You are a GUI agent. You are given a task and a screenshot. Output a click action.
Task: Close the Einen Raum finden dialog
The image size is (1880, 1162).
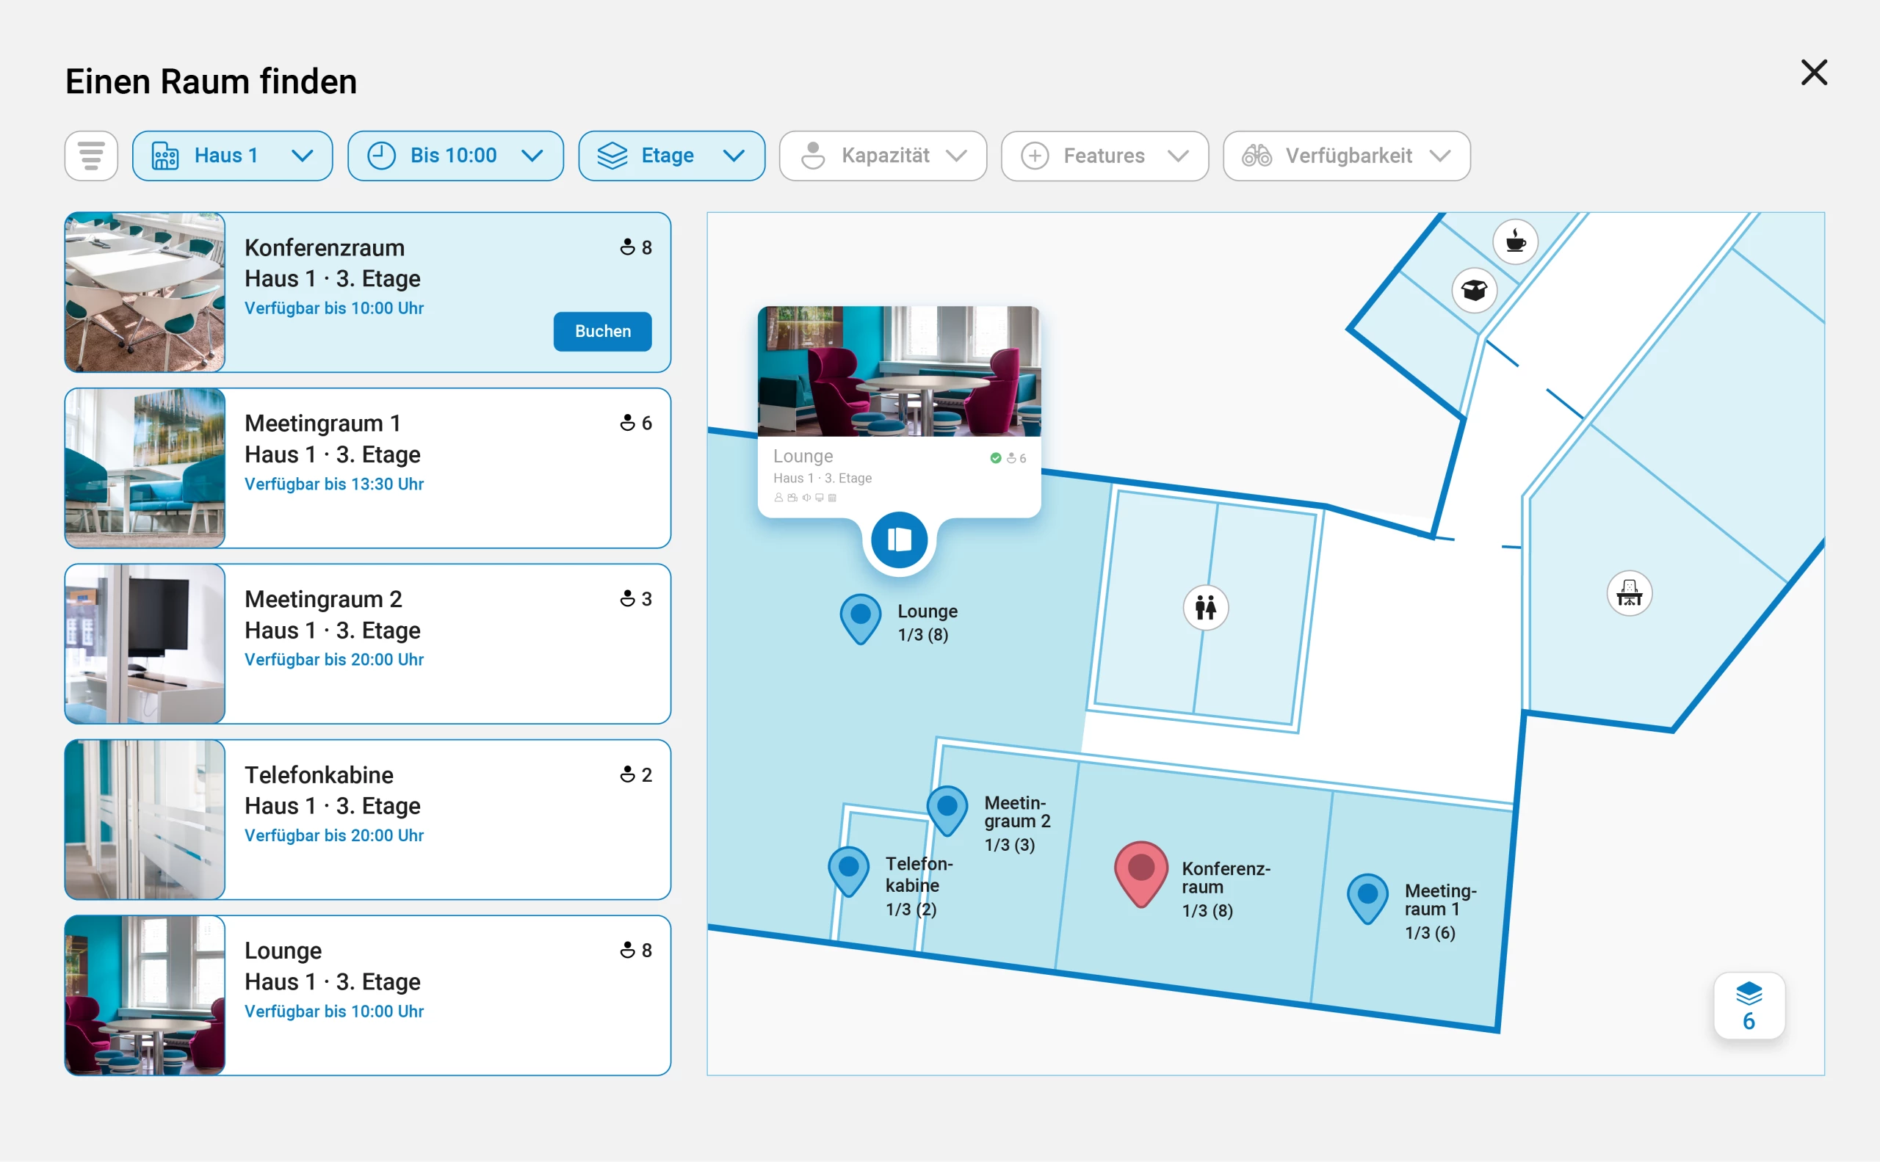click(1813, 73)
